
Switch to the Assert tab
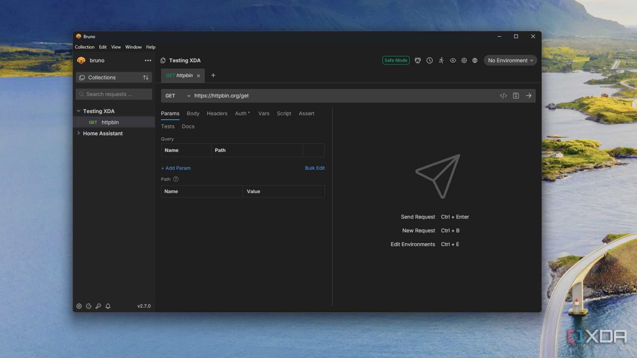click(x=306, y=113)
